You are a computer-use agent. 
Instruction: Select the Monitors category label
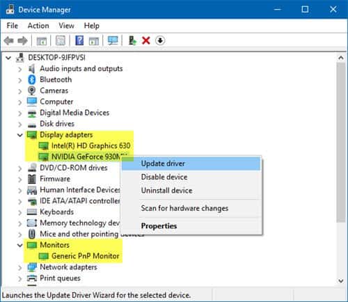54,245
